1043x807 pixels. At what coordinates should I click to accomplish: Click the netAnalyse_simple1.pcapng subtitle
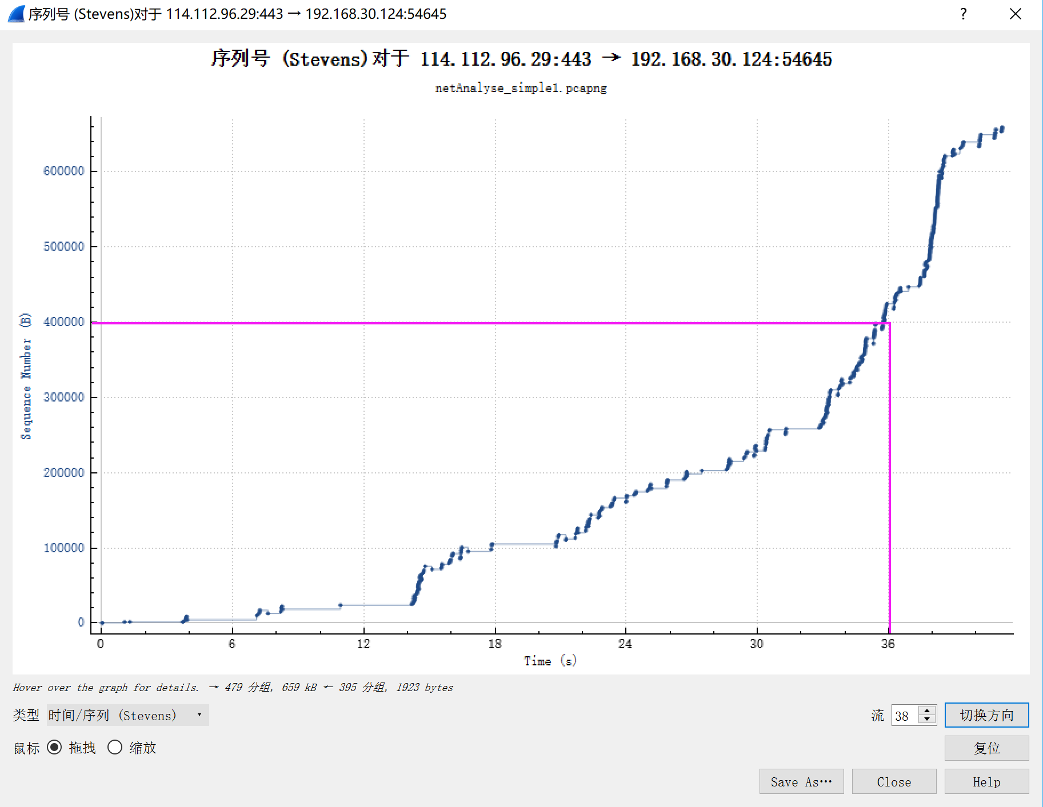521,88
